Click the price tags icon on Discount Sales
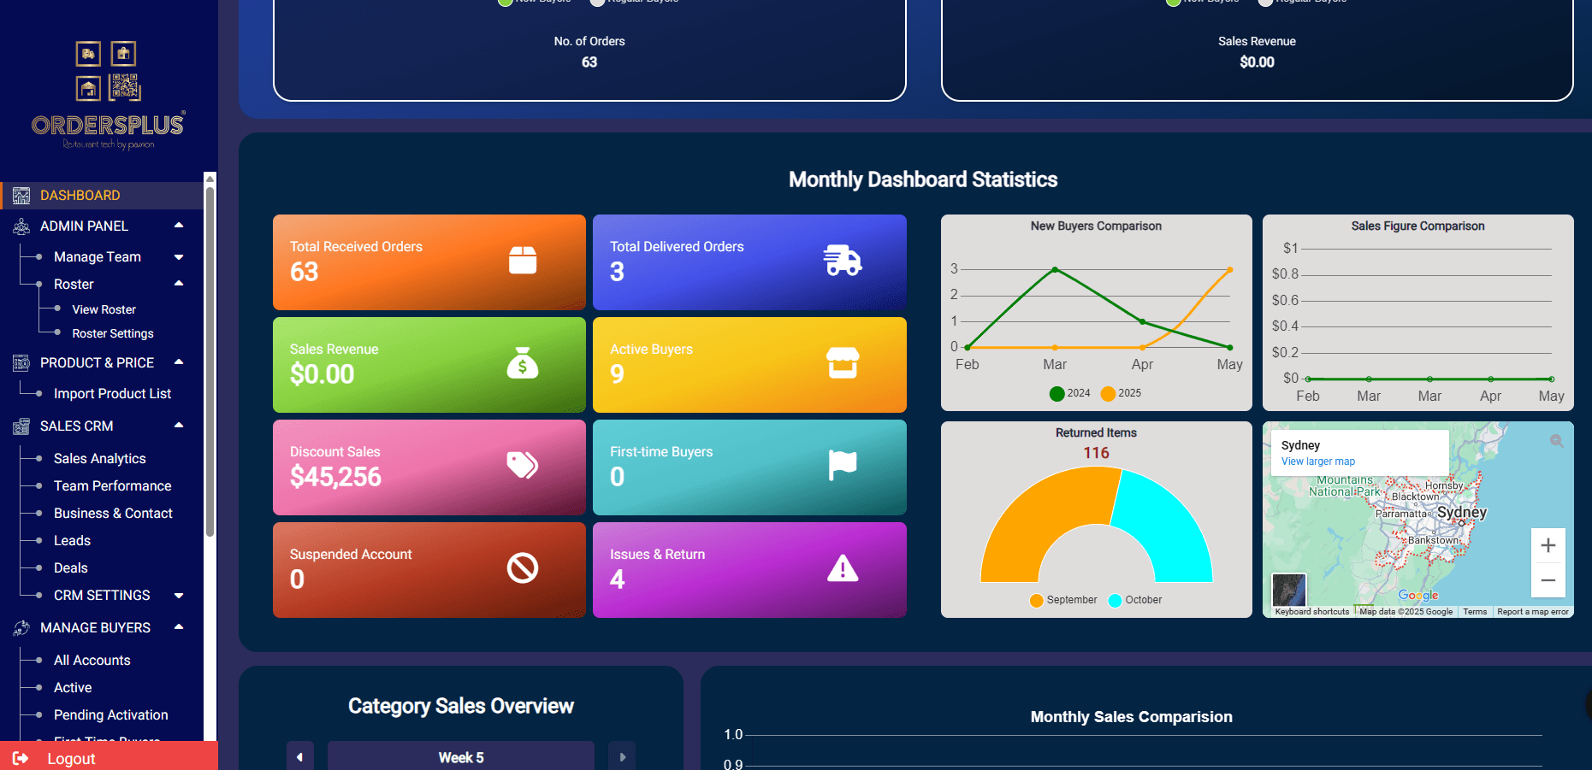The image size is (1592, 770). (522, 465)
